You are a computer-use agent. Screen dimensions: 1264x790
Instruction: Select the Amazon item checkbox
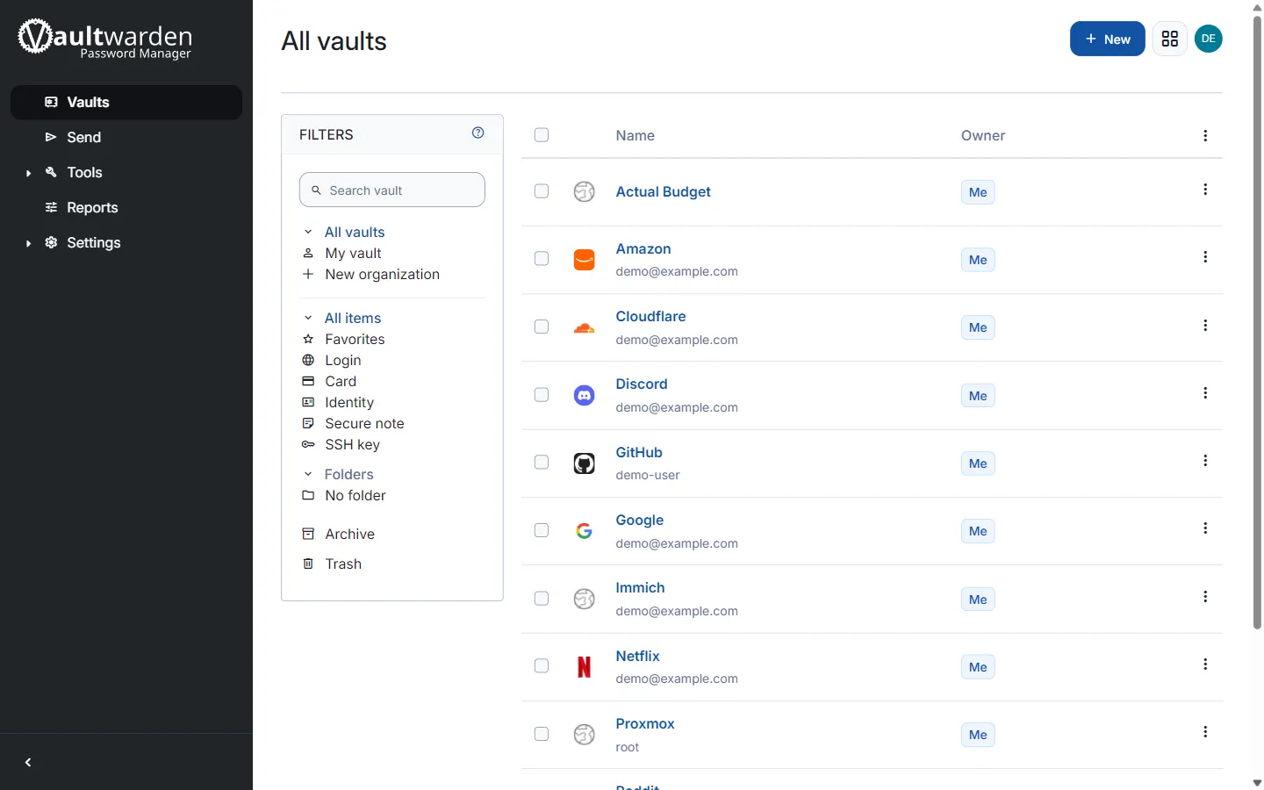click(542, 259)
